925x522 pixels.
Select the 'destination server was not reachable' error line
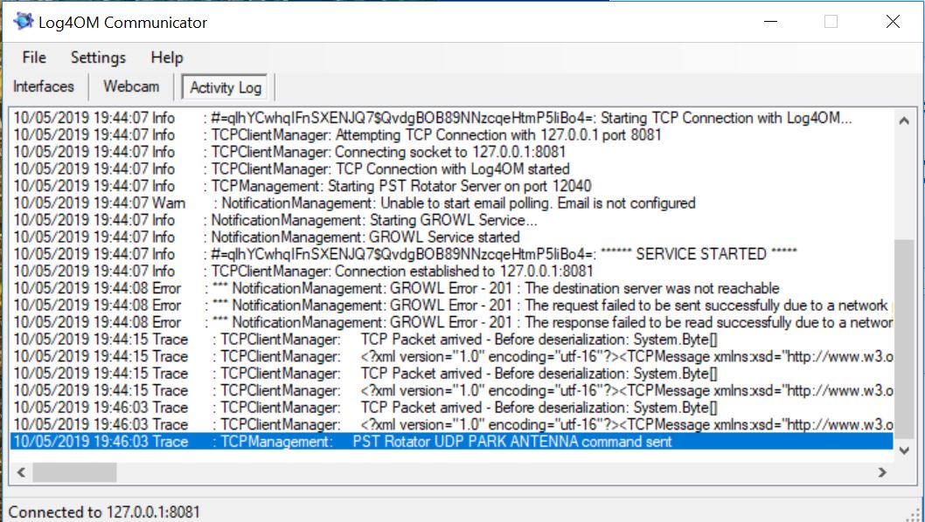click(452, 289)
